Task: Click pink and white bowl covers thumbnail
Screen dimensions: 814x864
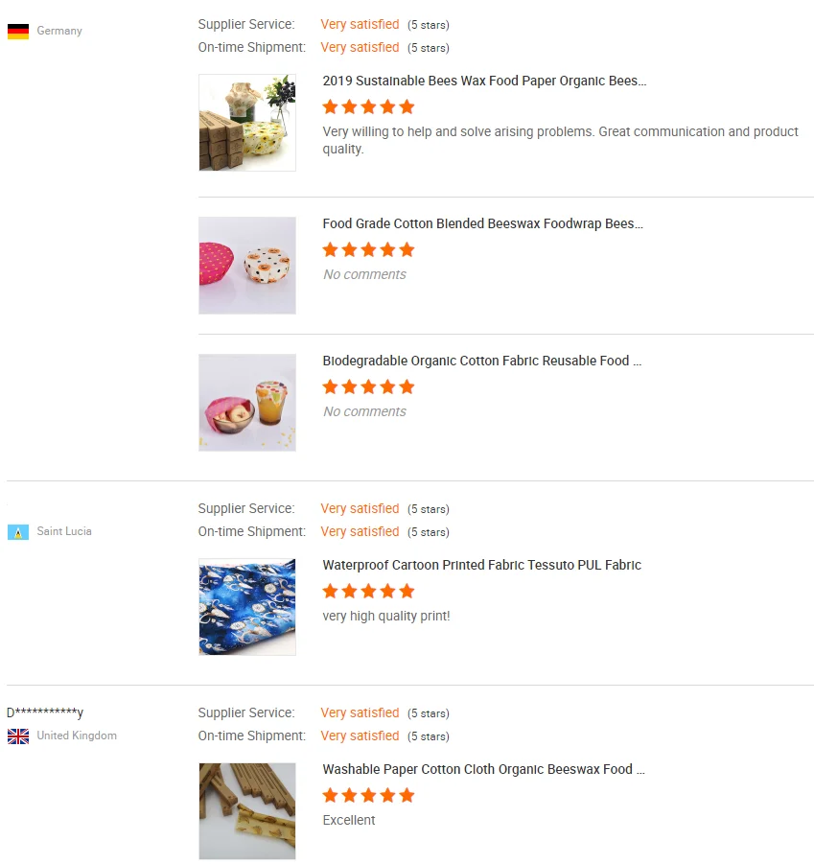Action: click(x=247, y=266)
